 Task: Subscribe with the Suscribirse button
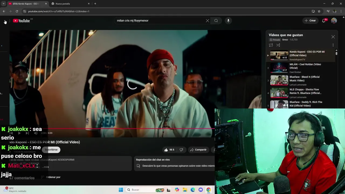point(51,150)
